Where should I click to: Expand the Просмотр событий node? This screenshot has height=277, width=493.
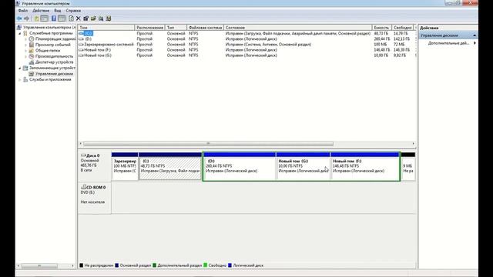(25, 45)
